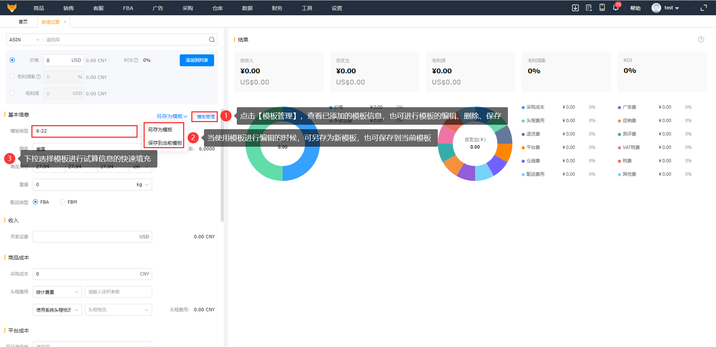Image resolution: width=716 pixels, height=347 pixels.
Task: Click the 总支出 summary card
Action: pos(375,71)
